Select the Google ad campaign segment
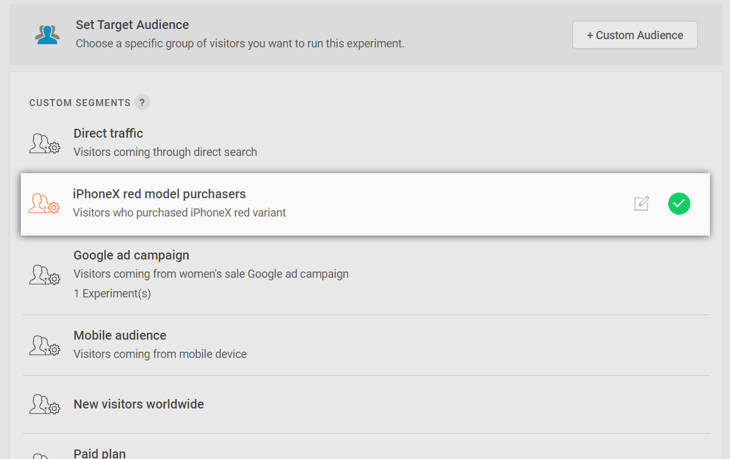The height and width of the screenshot is (459, 730). 131,255
